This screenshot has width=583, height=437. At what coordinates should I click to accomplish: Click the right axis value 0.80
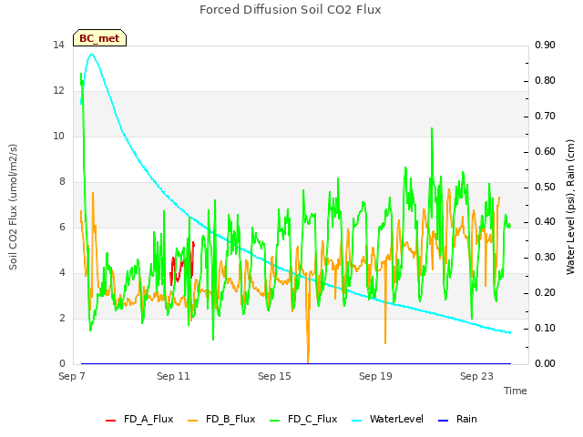545,81
